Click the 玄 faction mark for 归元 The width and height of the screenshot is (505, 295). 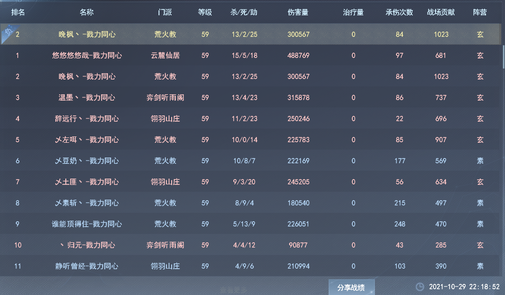pyautogui.click(x=480, y=245)
